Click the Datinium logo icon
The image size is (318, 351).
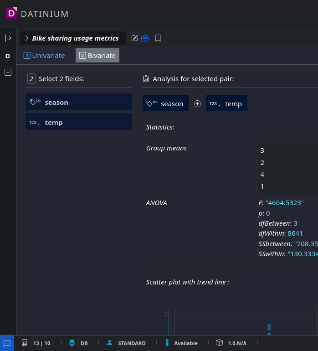11,13
